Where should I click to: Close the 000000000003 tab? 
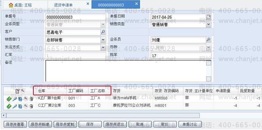(136, 4)
